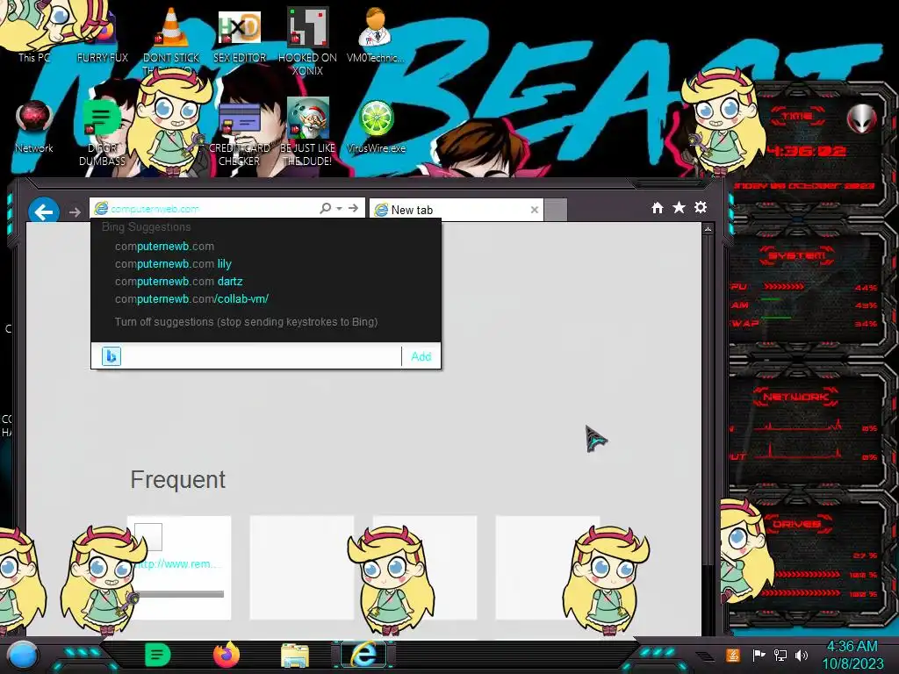899x674 pixels.
Task: Click the browser Back arrow button
Action: (44, 212)
